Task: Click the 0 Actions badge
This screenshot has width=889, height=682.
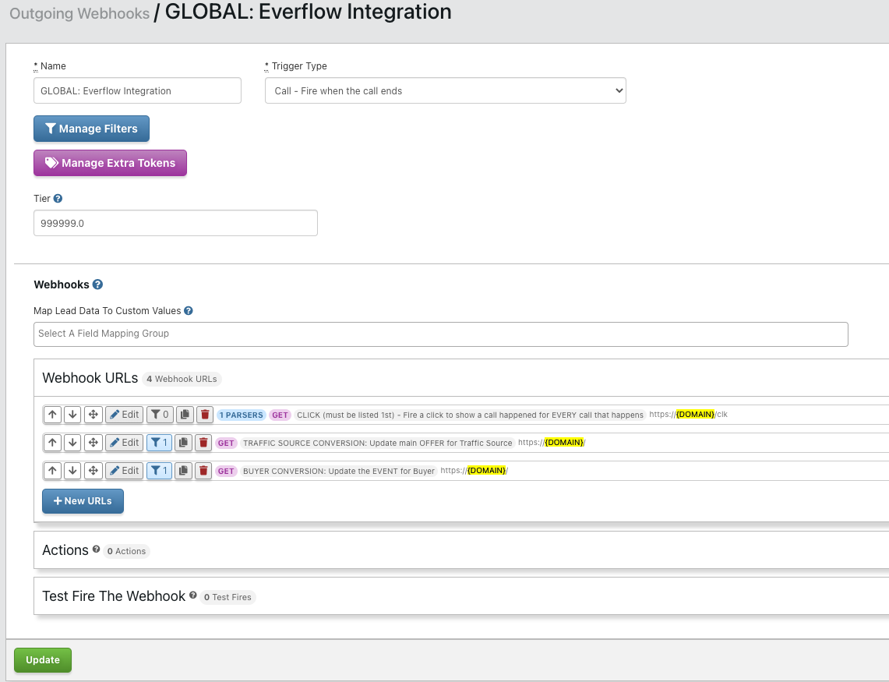Action: (126, 551)
